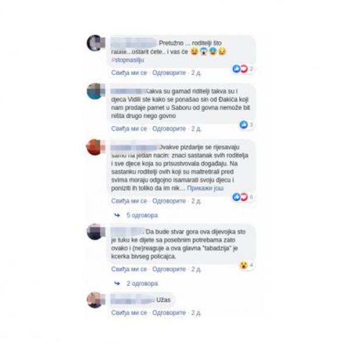Click the heart reaction on 'Ovakve pizdarije' comment
Viewport: 350px width, 350px height.
244,197
